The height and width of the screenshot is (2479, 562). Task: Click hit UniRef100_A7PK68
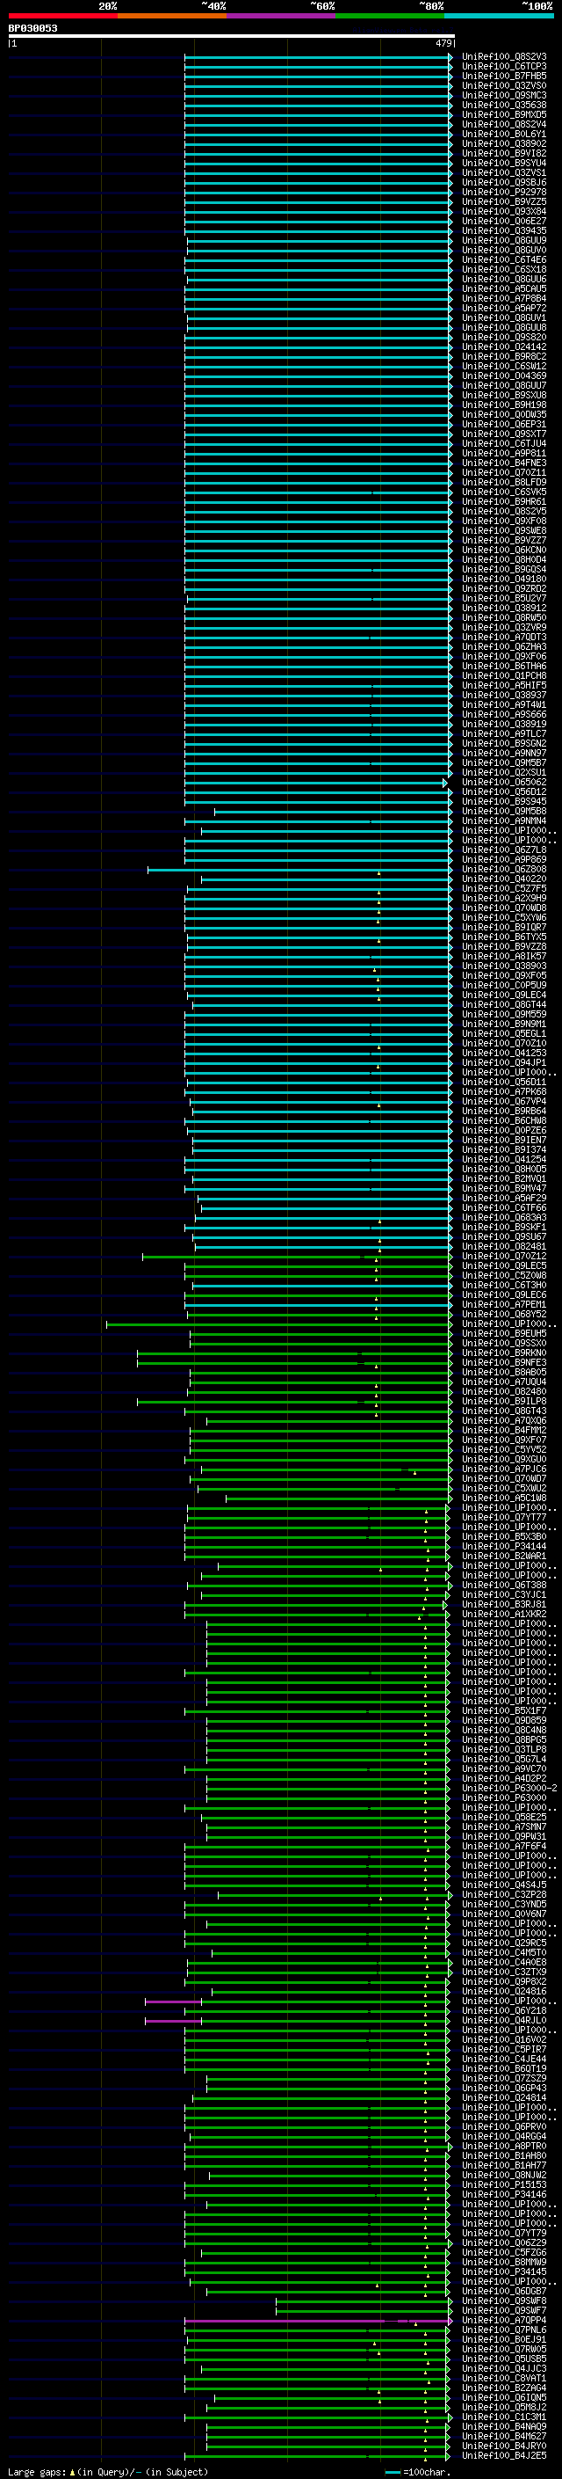(x=504, y=1092)
